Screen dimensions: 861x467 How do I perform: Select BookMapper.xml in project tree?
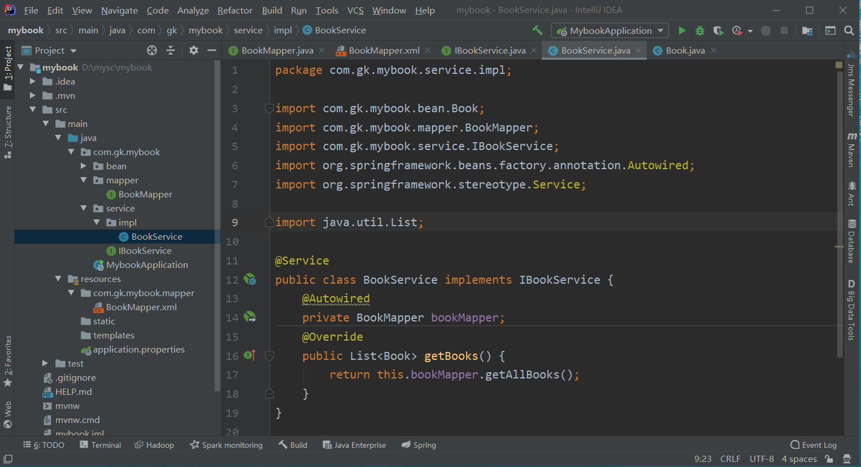[141, 307]
